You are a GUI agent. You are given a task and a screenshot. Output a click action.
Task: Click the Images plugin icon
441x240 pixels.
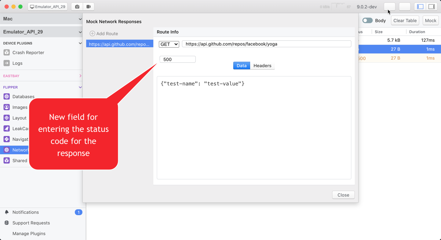tap(7, 107)
